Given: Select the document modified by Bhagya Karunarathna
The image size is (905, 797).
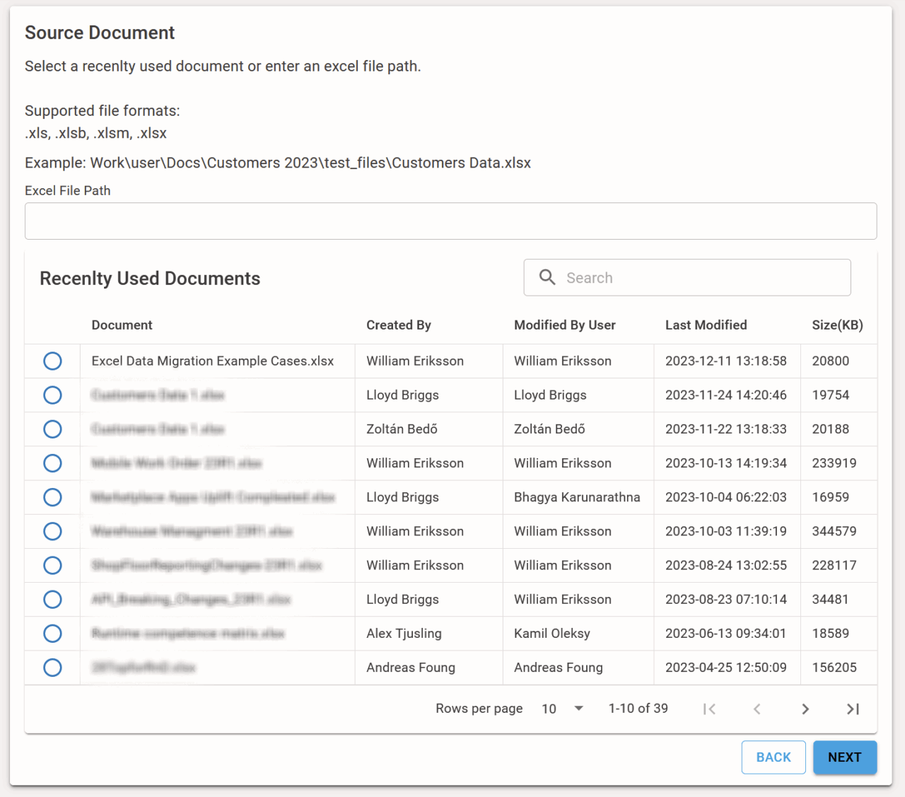Looking at the screenshot, I should (52, 497).
